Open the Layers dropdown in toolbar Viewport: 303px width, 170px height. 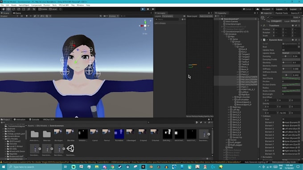(x=281, y=9)
